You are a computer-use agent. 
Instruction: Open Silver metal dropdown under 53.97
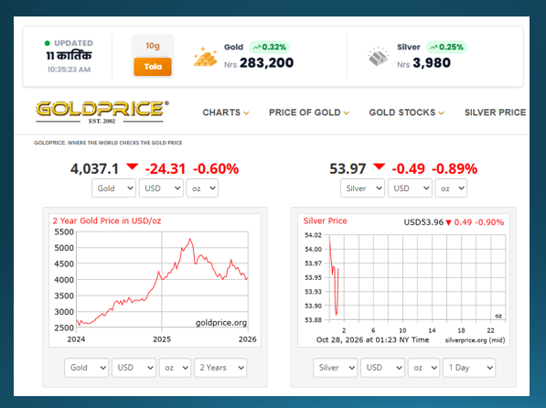click(362, 188)
